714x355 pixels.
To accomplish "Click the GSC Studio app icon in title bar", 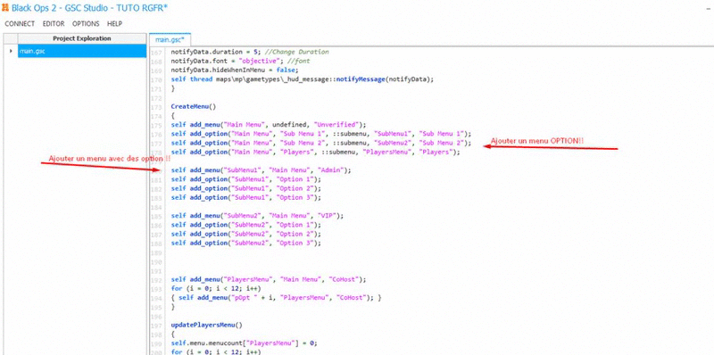I will tap(5, 8).
